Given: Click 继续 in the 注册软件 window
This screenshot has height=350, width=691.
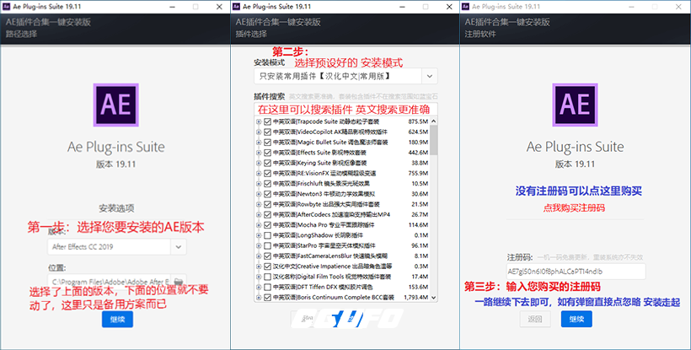Looking at the screenshot, I should tap(576, 319).
